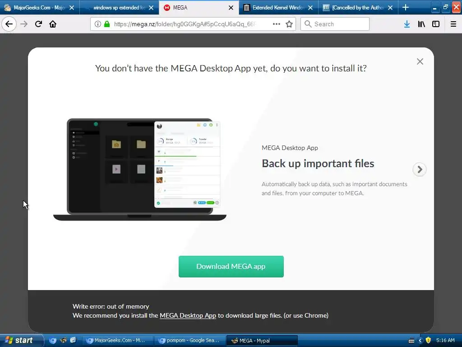Launch Chrome from the quick launch bar

53,340
